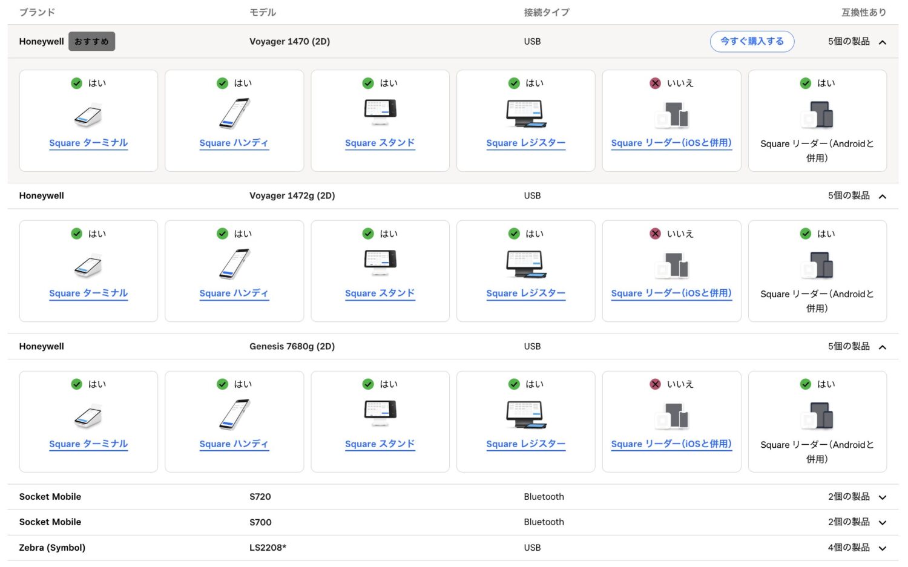Expand the Socket Mobile S720 row
908x567 pixels.
point(882,497)
